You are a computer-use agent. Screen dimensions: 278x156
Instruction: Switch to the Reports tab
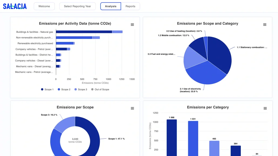(x=130, y=6)
